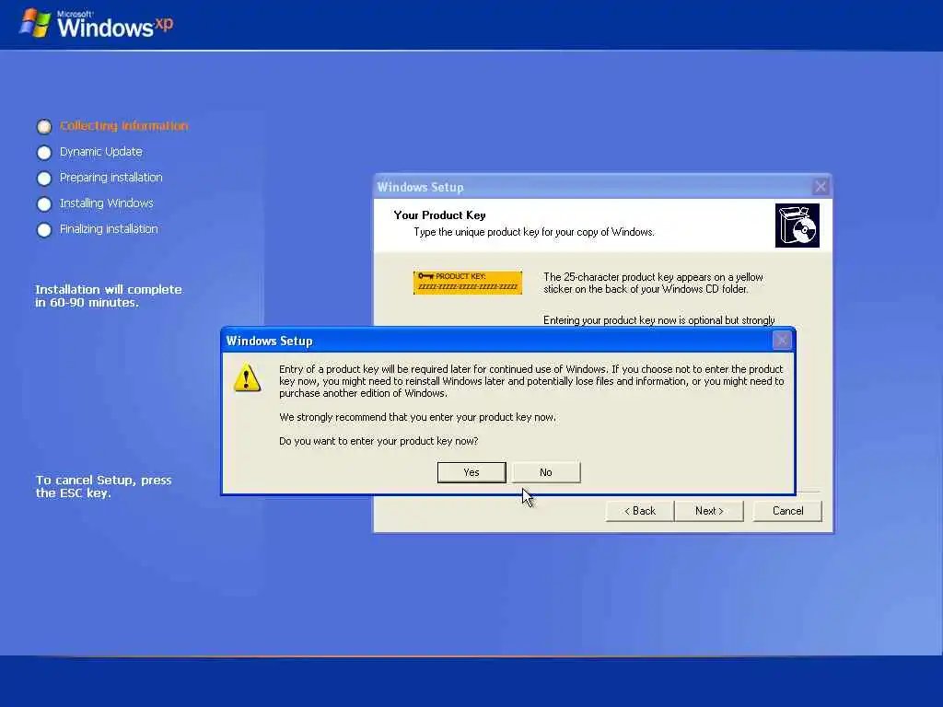
Task: Click the 'Preparing installation' step label
Action: [x=111, y=178]
